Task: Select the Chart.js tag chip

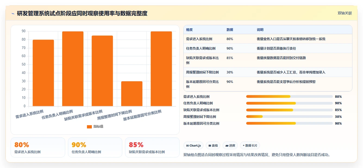Action: click(193, 146)
